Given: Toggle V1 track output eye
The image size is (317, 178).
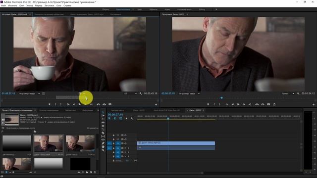Looking at the screenshot, I should coord(125,143).
